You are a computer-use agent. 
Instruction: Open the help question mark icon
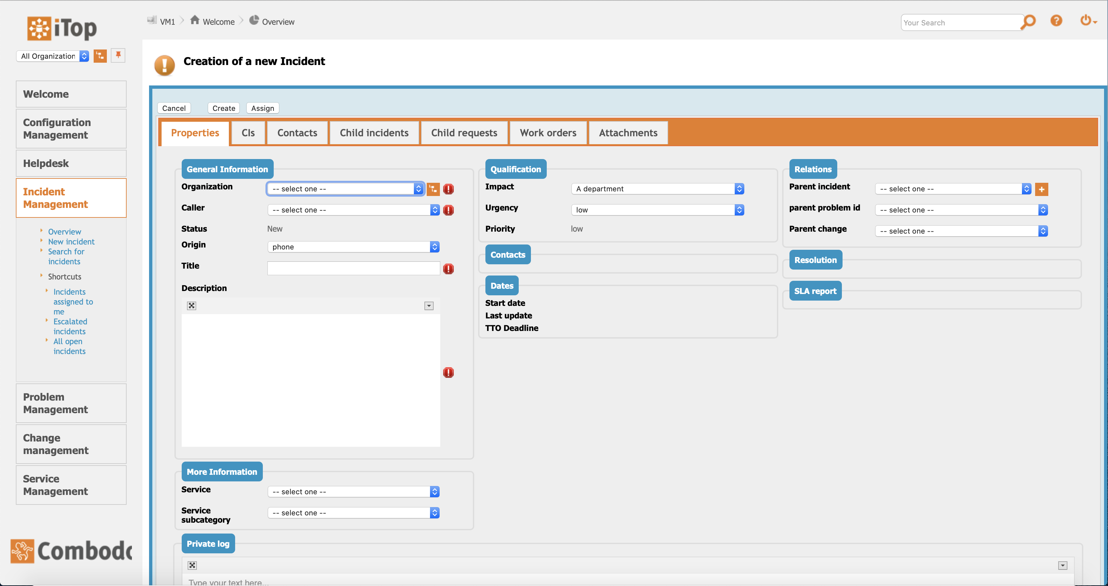click(1056, 21)
